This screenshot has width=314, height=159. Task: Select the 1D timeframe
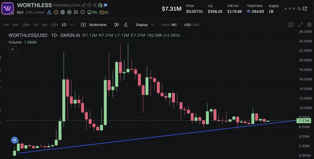(64, 25)
